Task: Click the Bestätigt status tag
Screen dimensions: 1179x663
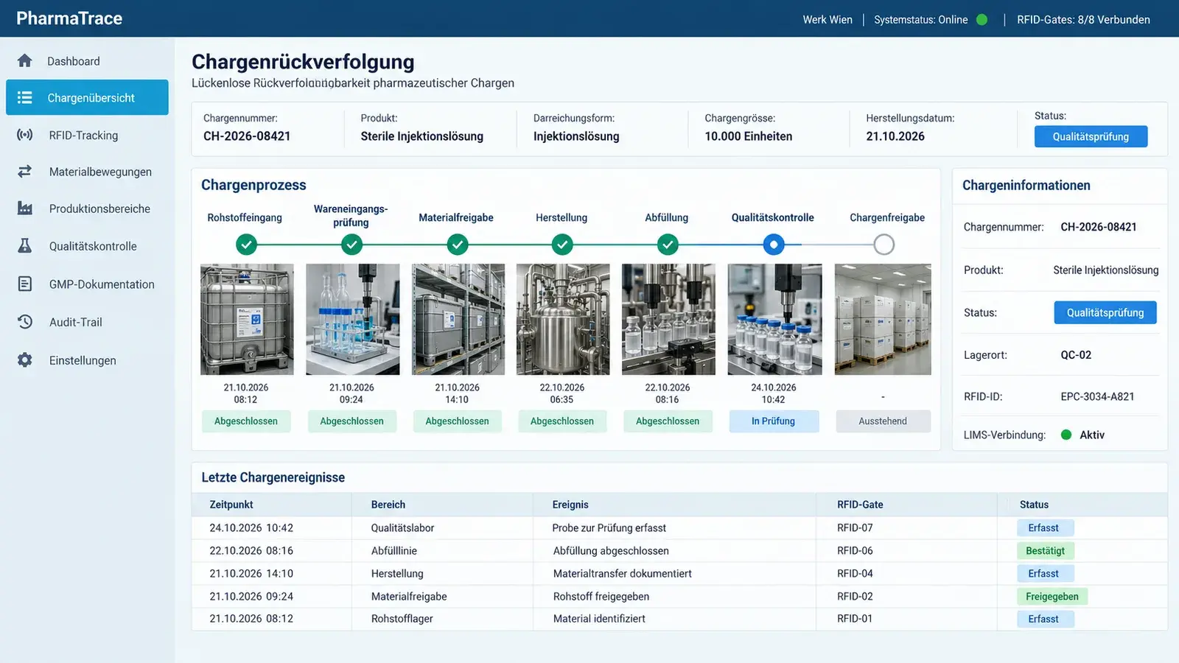Action: click(x=1045, y=550)
